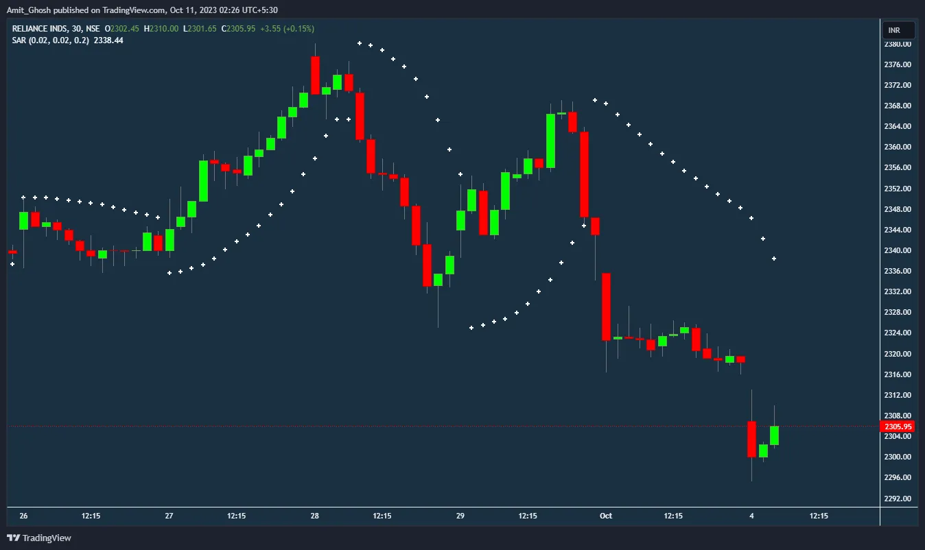The height and width of the screenshot is (550, 925).
Task: Click the rightmost white SAR marker
Action: (774, 259)
